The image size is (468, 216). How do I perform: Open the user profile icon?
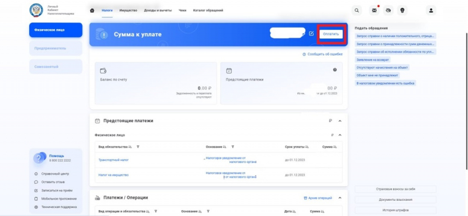pyautogui.click(x=431, y=11)
